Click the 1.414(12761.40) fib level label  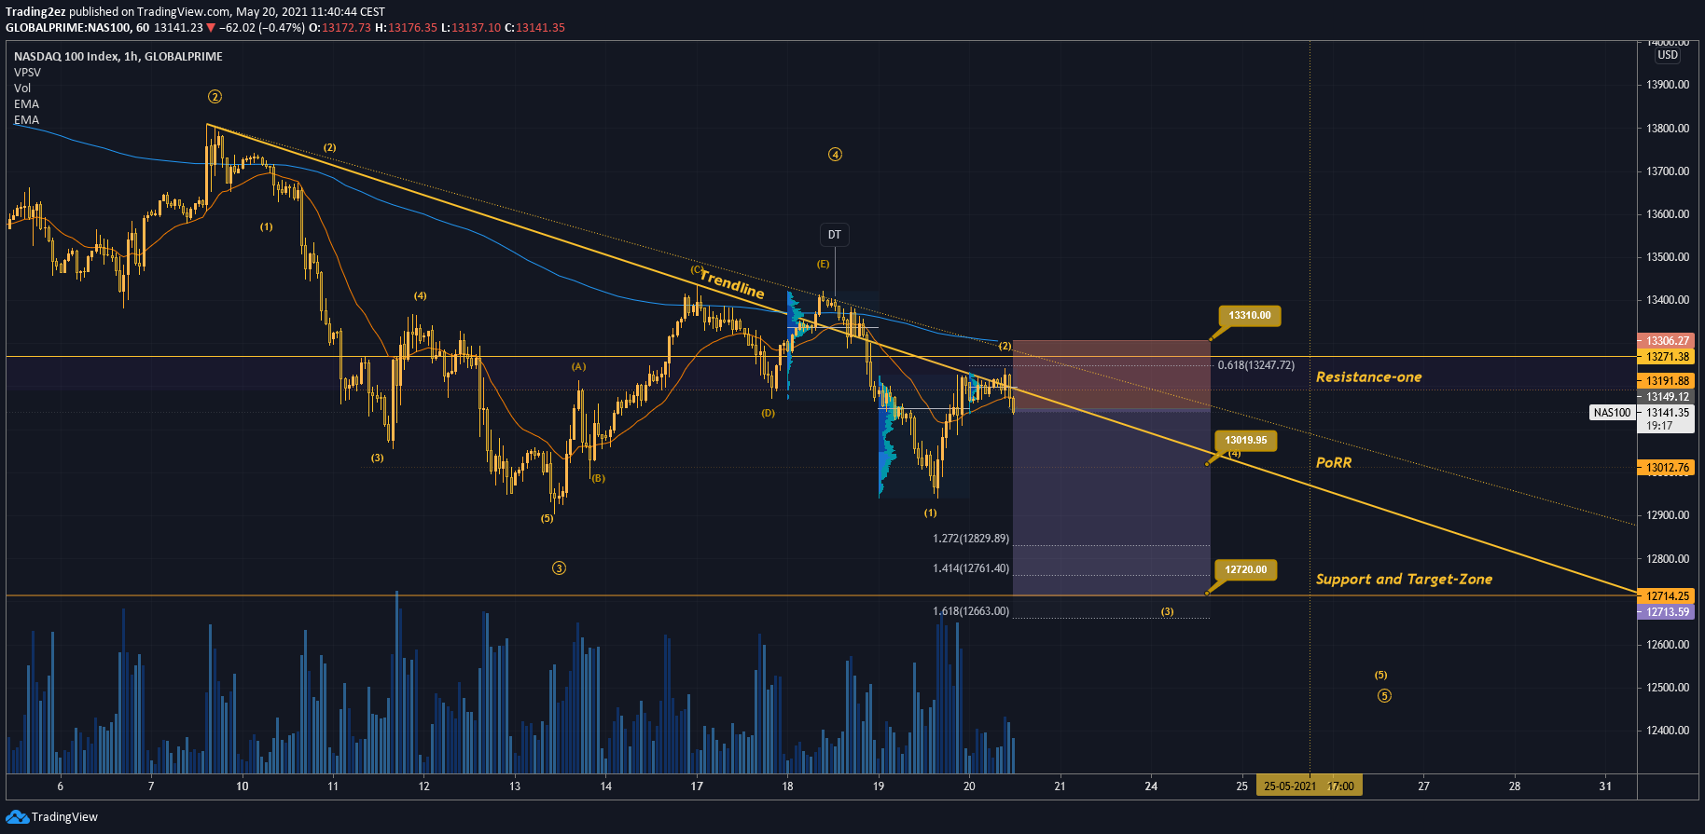point(971,568)
